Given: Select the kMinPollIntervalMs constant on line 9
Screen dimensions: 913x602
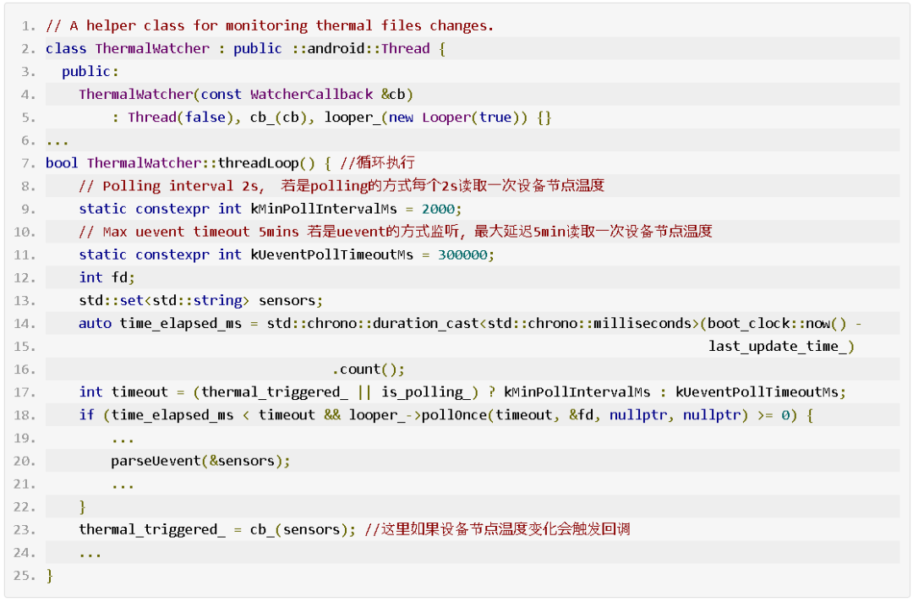Looking at the screenshot, I should (x=324, y=209).
